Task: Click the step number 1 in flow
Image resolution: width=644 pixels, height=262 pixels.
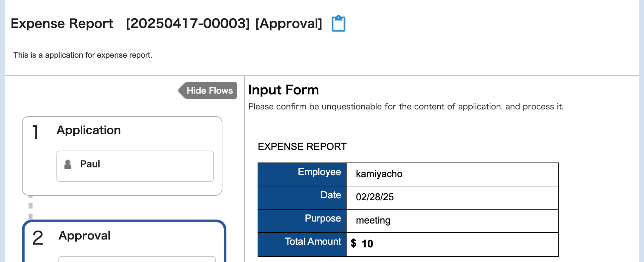Action: [x=35, y=132]
